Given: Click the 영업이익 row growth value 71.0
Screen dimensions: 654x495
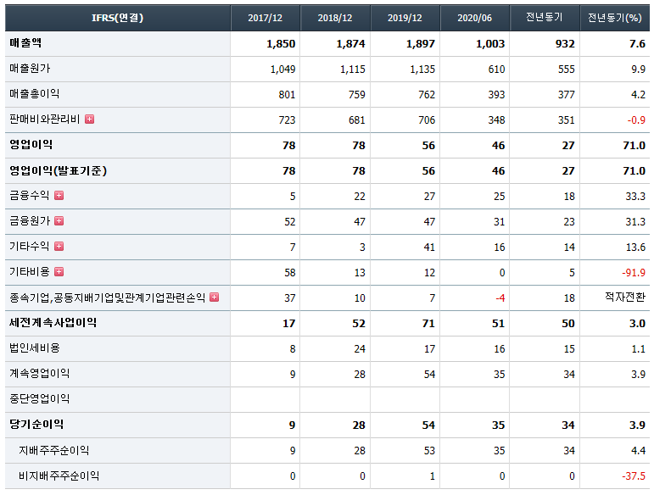Looking at the screenshot, I should [634, 146].
